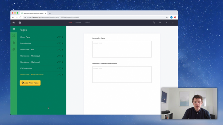The image size is (223, 125).
Task: Duplicate the Introduction page
Action: coord(60,44)
